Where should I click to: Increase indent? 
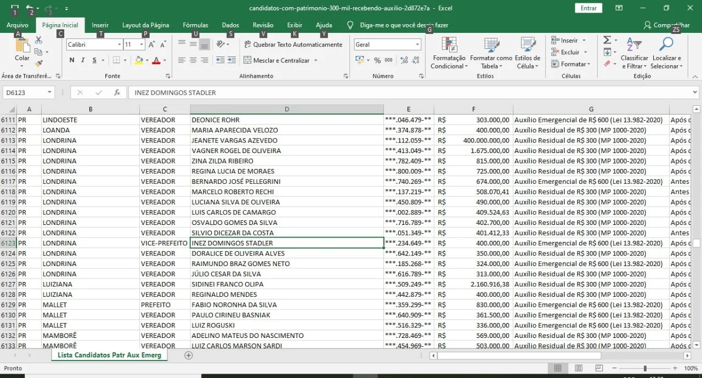(x=231, y=60)
